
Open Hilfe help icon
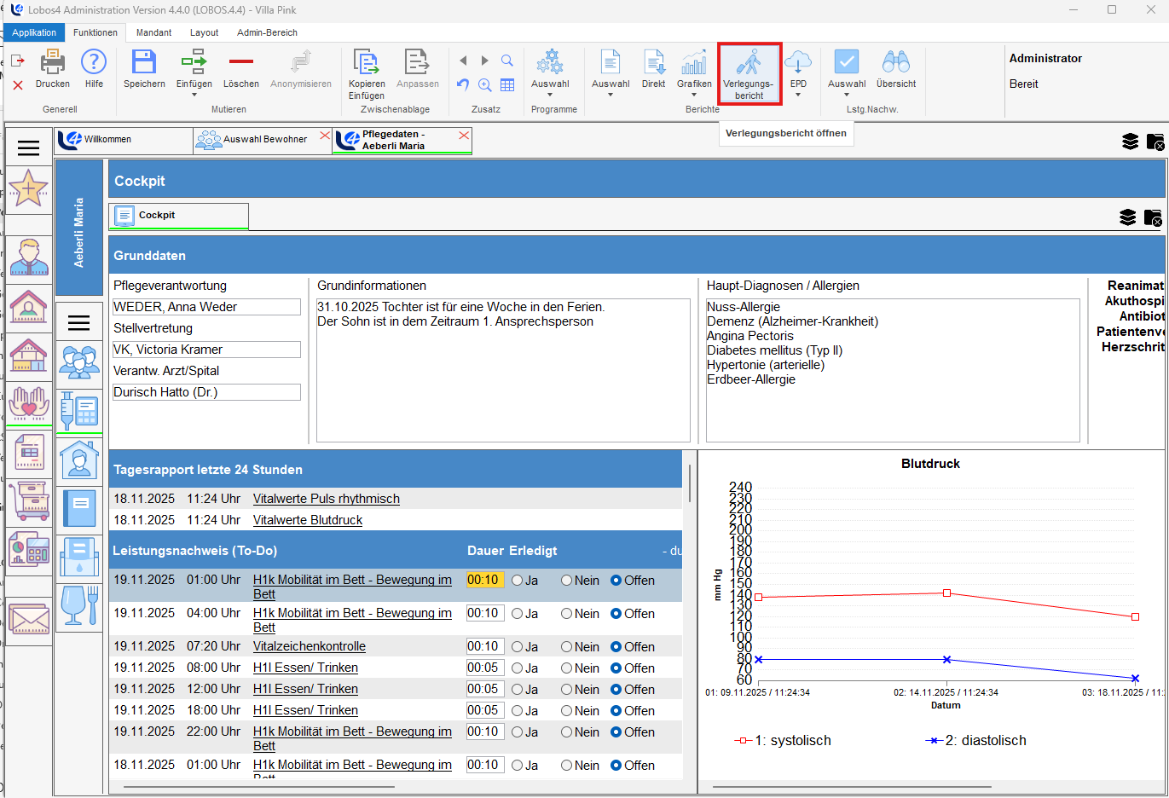tap(94, 63)
